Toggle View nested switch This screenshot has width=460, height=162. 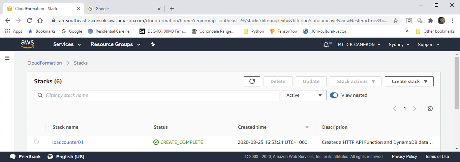coord(334,95)
